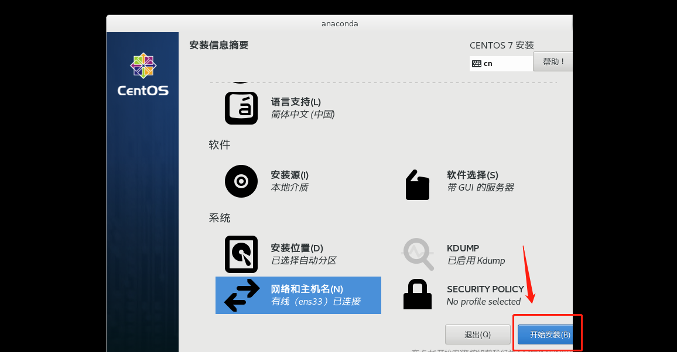Viewport: 677px width, 352px height.
Task: Click the 已选择自动分区 status text
Action: click(303, 261)
